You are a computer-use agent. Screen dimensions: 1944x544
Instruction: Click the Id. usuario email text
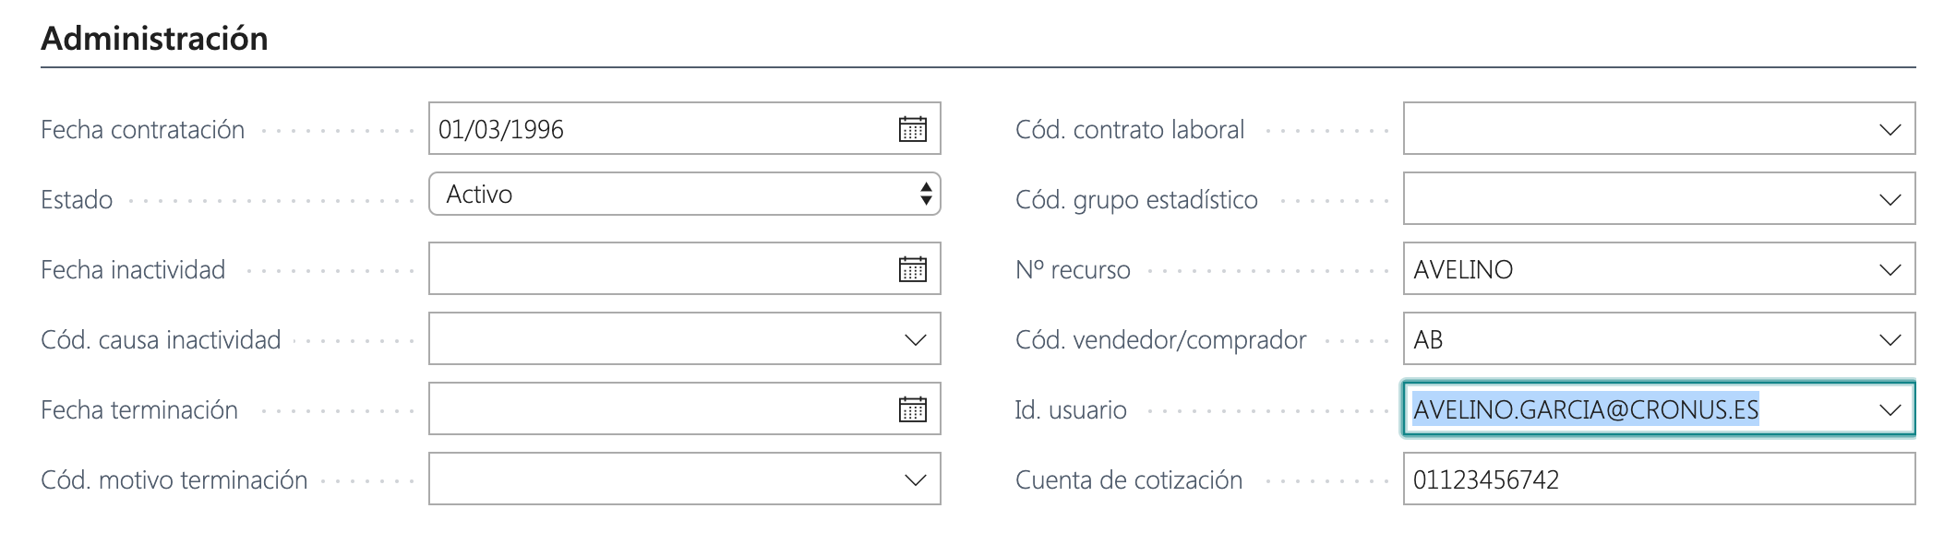(x=1585, y=409)
